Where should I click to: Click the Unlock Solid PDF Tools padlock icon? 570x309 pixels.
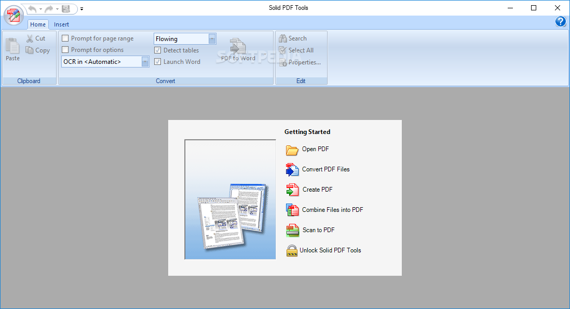[x=292, y=250]
